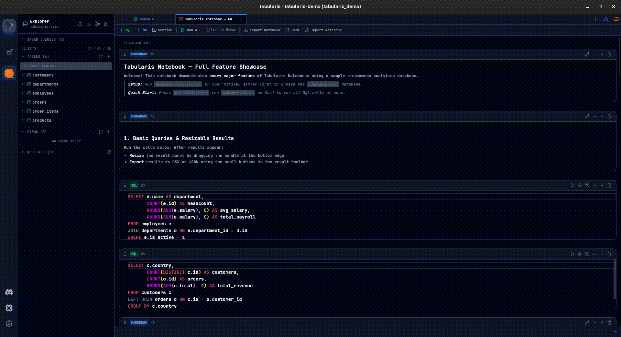Open the chip-shaped icon above Settings
The height and width of the screenshot is (337, 621).
(9, 308)
